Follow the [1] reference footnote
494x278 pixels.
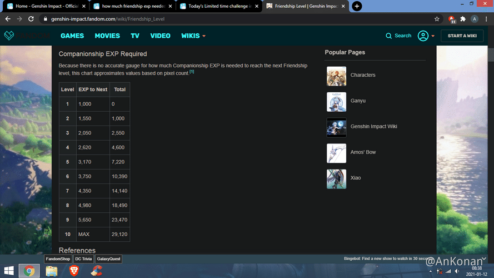[192, 72]
